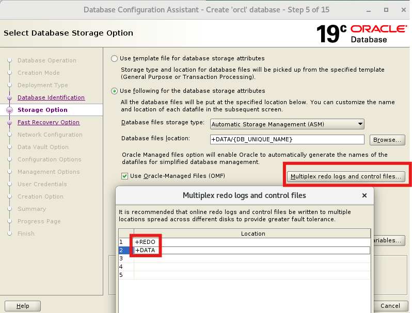Open Database Identification step link
The image size is (412, 313).
click(51, 97)
